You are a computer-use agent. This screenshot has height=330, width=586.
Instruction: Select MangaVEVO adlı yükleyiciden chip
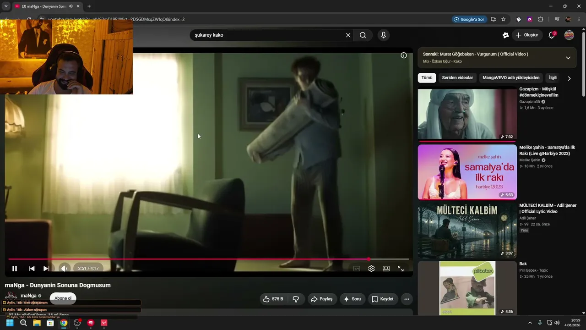511,78
